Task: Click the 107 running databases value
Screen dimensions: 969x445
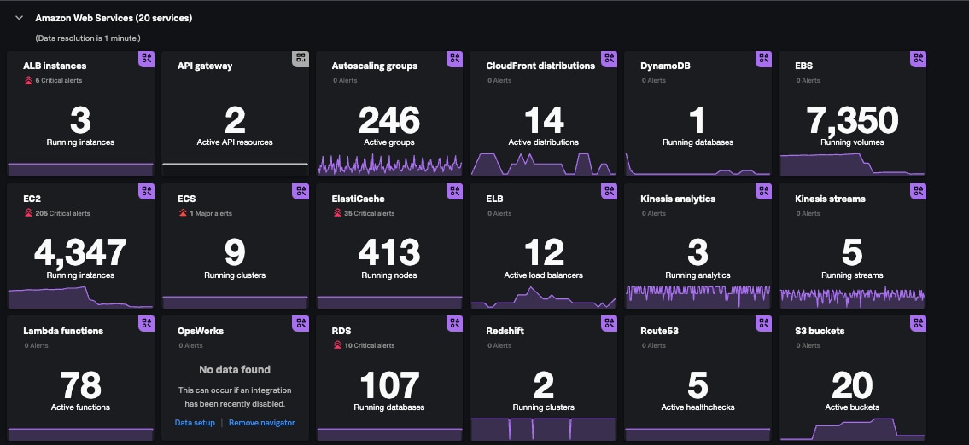Action: pos(389,385)
